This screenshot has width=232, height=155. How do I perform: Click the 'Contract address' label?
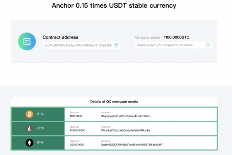point(60,37)
